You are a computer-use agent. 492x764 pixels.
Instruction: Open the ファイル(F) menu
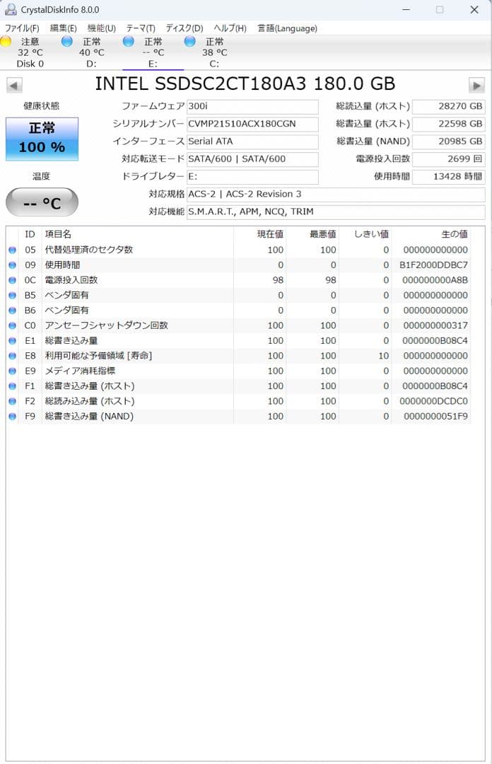[22, 28]
